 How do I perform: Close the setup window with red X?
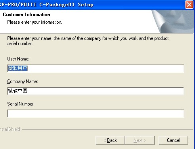pyautogui.click(x=189, y=5)
